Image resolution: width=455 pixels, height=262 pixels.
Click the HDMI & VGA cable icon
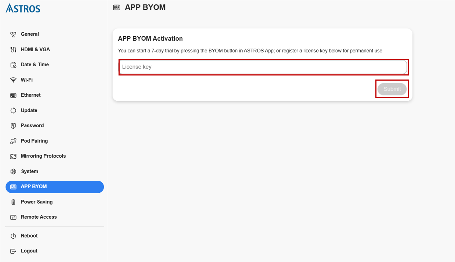tap(13, 49)
